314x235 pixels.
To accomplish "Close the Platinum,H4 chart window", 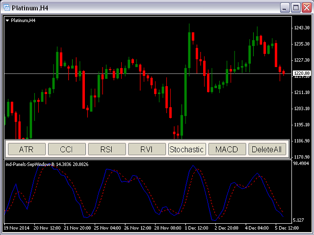I will [x=306, y=8].
